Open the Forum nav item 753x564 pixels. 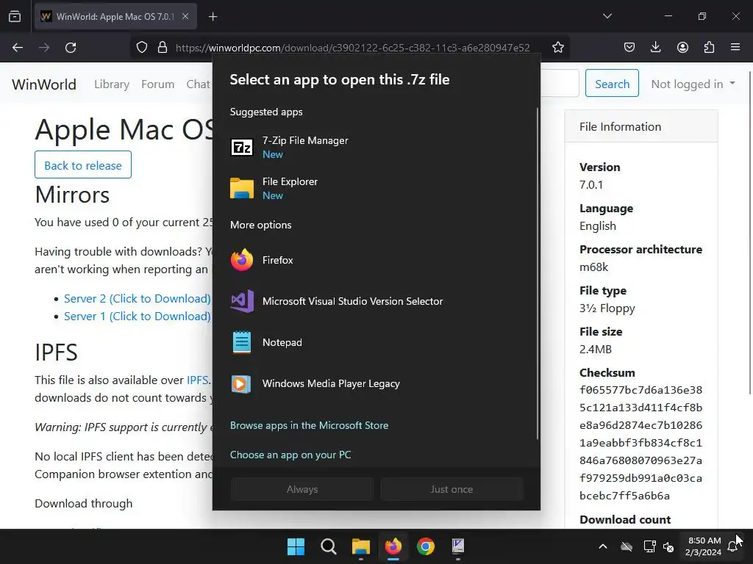pos(157,84)
